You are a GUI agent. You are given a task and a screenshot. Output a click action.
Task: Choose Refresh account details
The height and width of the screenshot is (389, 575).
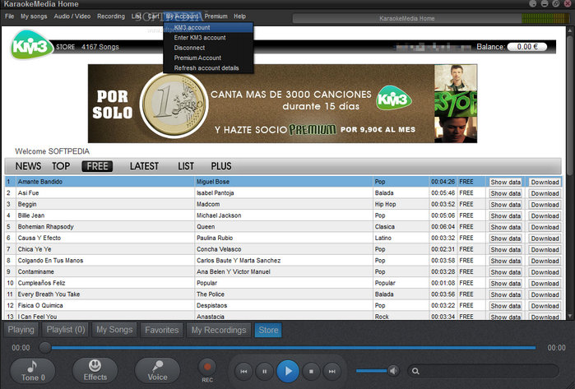pyautogui.click(x=208, y=67)
